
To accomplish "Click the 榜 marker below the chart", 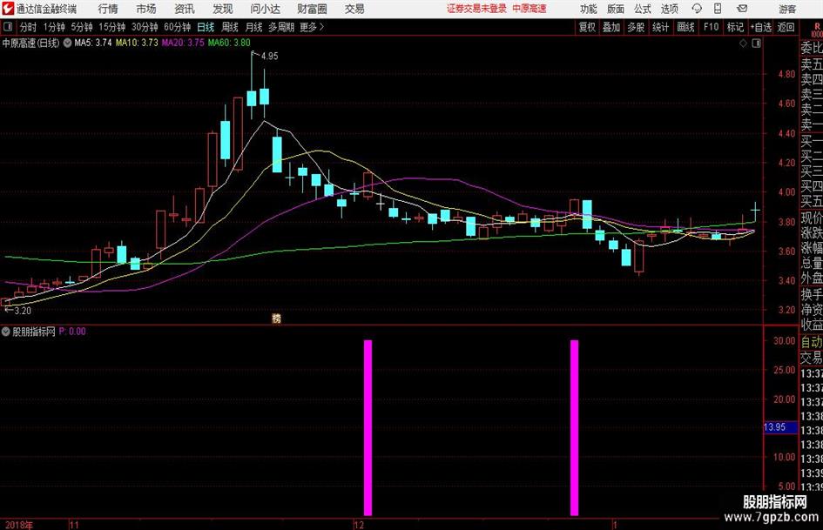I will [x=277, y=319].
